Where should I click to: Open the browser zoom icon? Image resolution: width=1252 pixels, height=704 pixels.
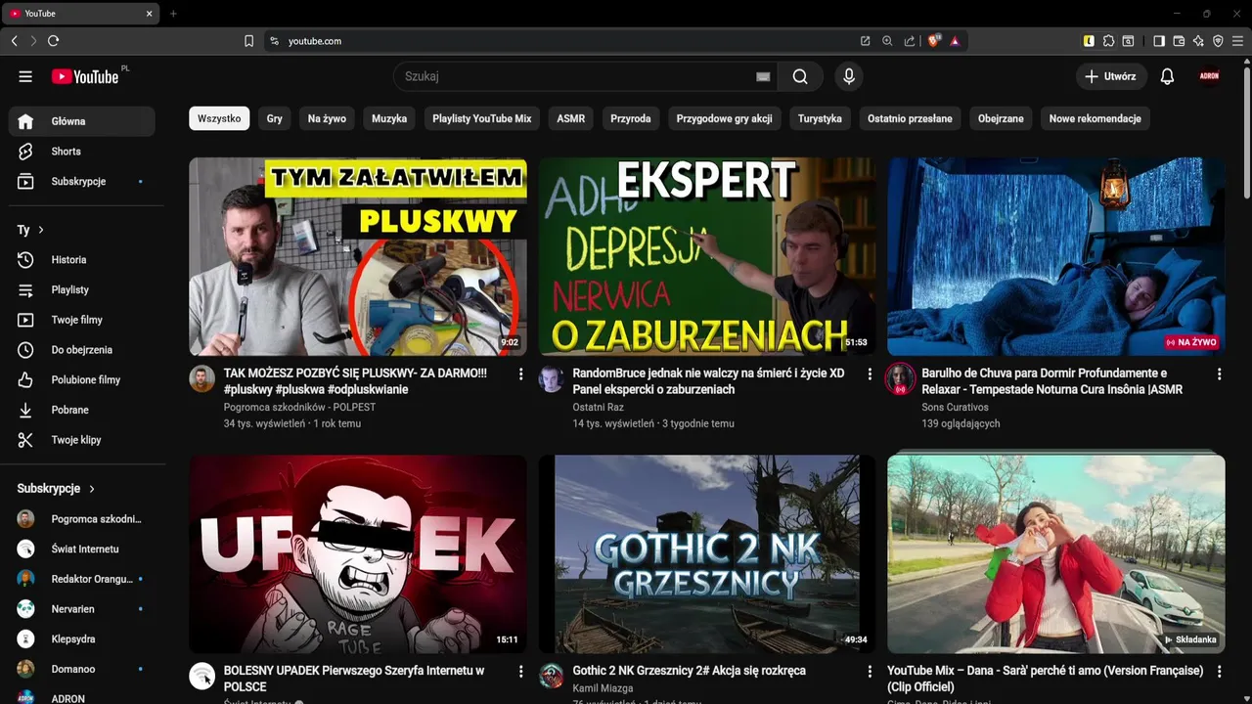tap(887, 41)
